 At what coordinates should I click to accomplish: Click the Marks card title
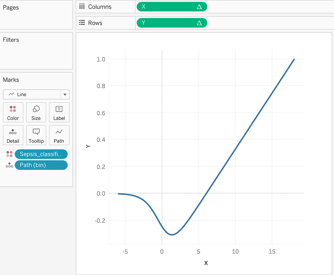click(11, 80)
